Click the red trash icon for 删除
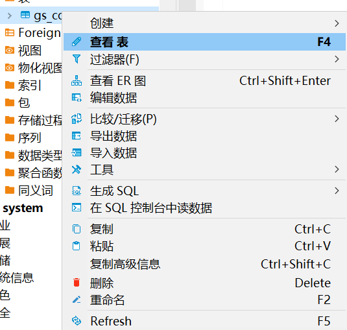 click(77, 283)
